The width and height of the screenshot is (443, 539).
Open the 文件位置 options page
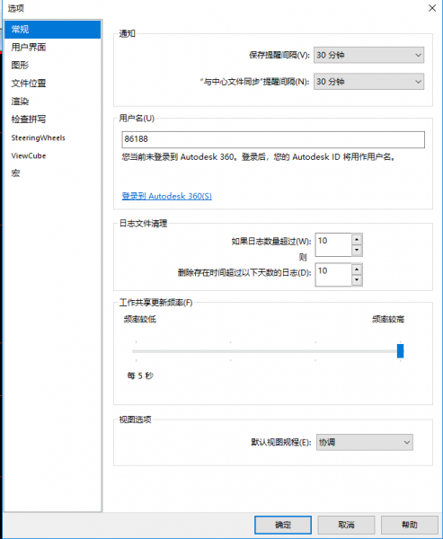coord(53,84)
